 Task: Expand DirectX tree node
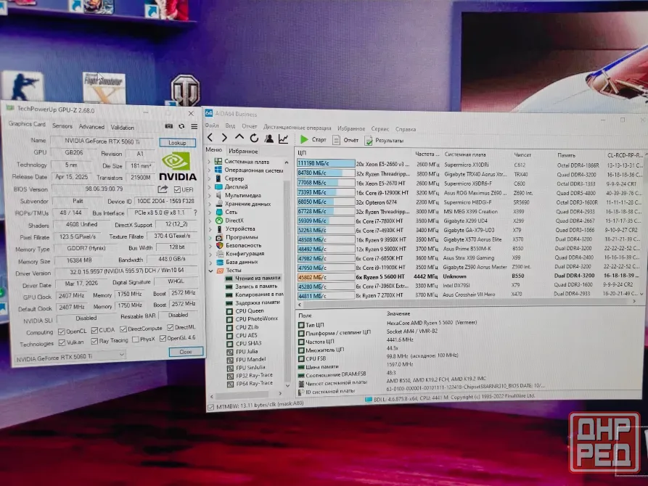coord(210,221)
